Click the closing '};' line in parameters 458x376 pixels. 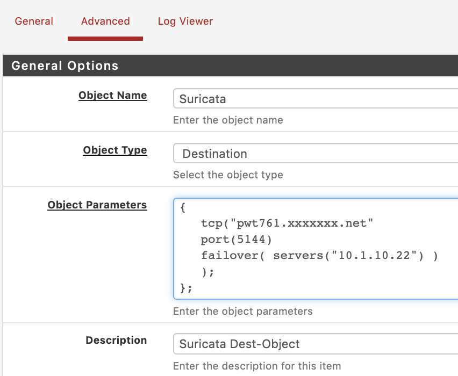(186, 288)
